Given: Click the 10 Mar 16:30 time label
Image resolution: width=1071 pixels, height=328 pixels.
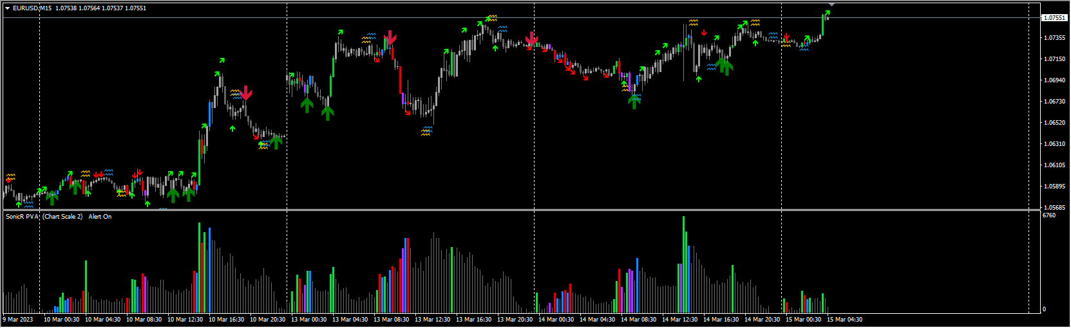Looking at the screenshot, I should (227, 320).
